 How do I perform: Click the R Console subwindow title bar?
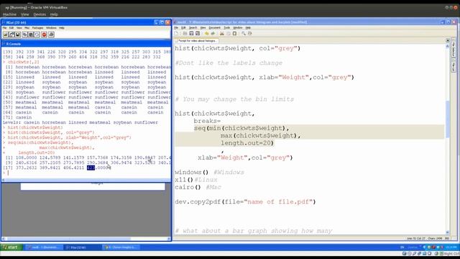(86, 44)
